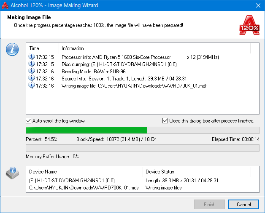This screenshot has height=213, width=265.
Task: Select the Source Info Session 1 entry
Action: pyautogui.click(x=124, y=79)
